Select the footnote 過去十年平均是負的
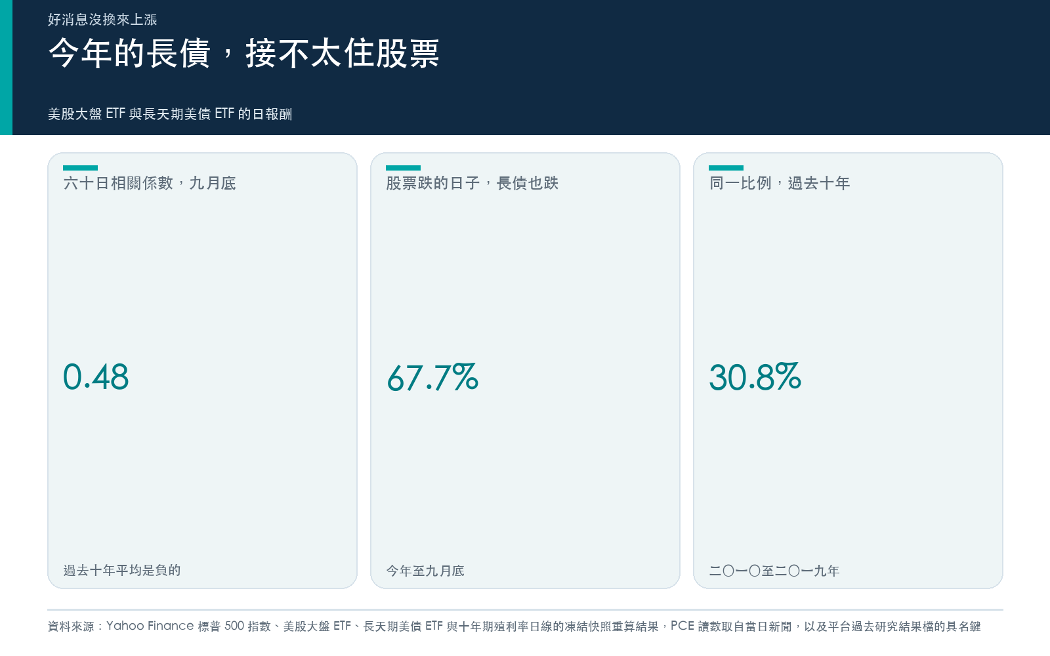Viewport: 1050px width, 656px height. coord(122,570)
